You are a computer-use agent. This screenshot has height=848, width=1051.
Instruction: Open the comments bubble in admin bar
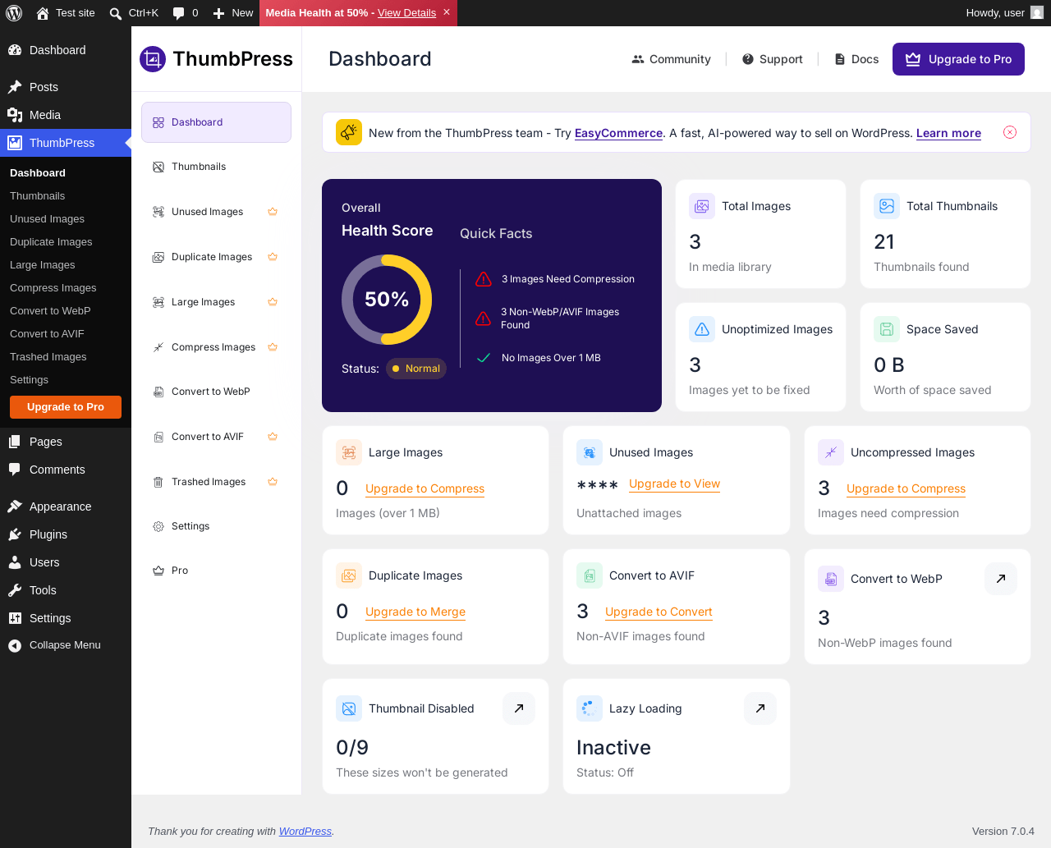click(178, 13)
